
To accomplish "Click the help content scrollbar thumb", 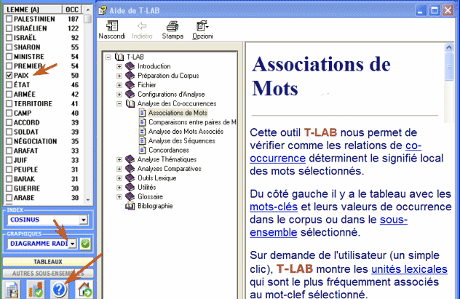I will [x=449, y=66].
